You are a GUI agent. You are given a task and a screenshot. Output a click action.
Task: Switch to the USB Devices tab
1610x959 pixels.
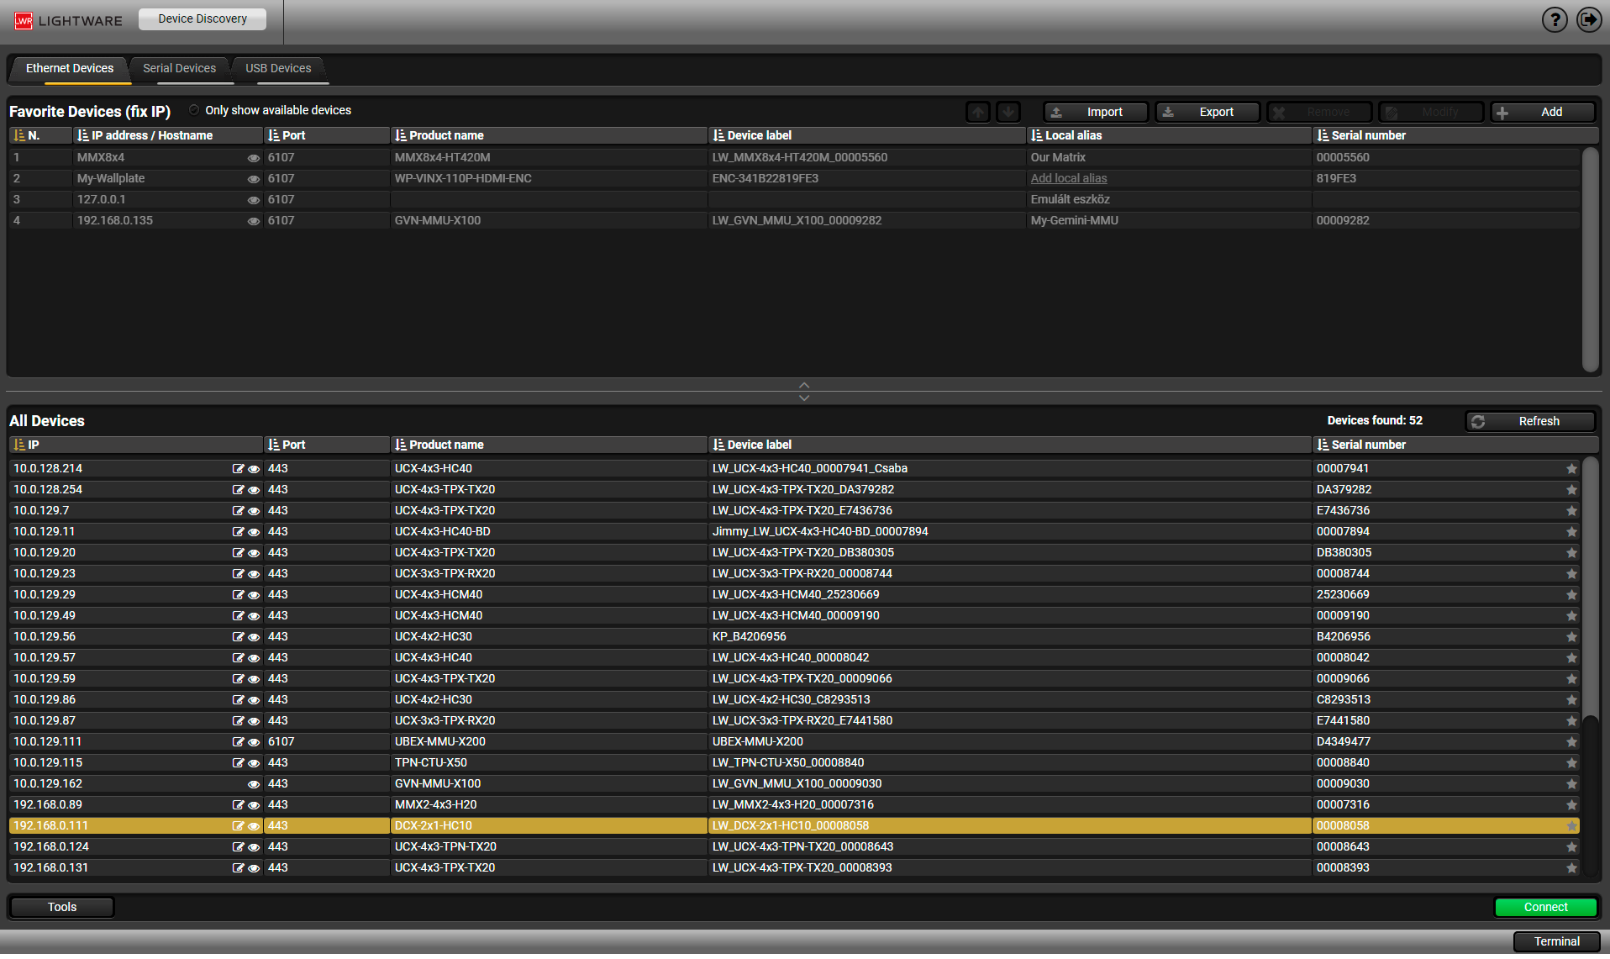[278, 69]
